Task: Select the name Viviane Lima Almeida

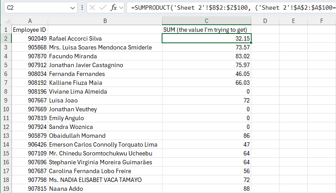Action: pos(105,91)
